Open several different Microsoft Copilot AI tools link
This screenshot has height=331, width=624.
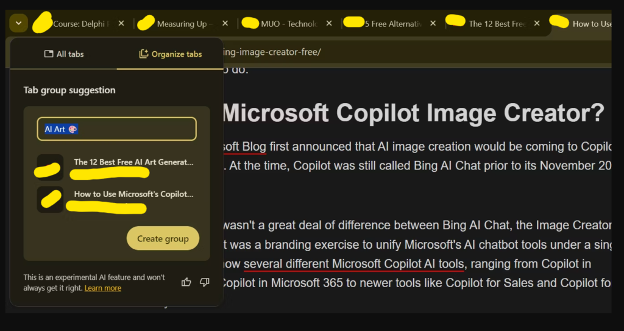pyautogui.click(x=354, y=264)
